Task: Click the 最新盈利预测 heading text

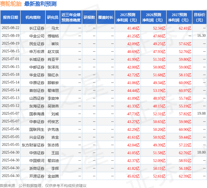Action: tap(40, 4)
